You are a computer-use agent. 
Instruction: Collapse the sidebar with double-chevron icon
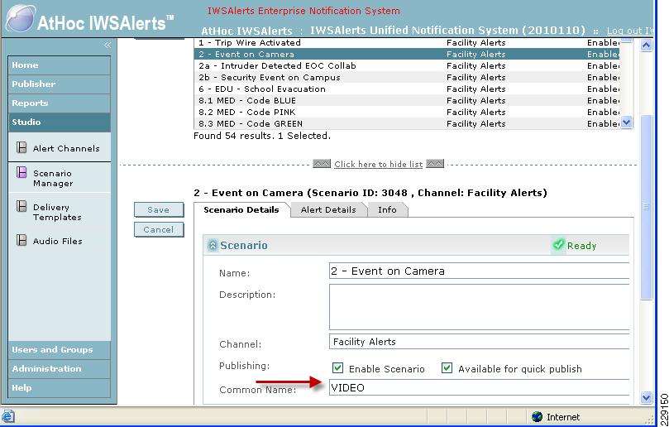[108, 45]
